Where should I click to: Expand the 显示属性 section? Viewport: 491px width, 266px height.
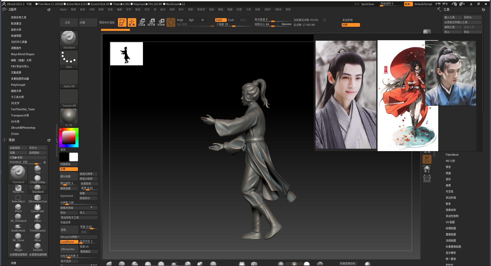pos(451,253)
